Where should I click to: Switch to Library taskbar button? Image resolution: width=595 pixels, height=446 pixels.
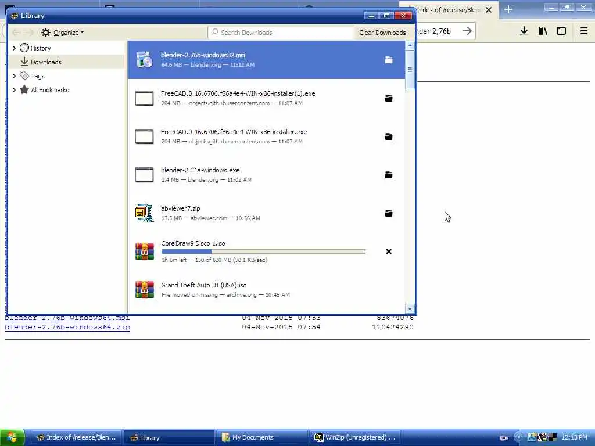(169, 438)
